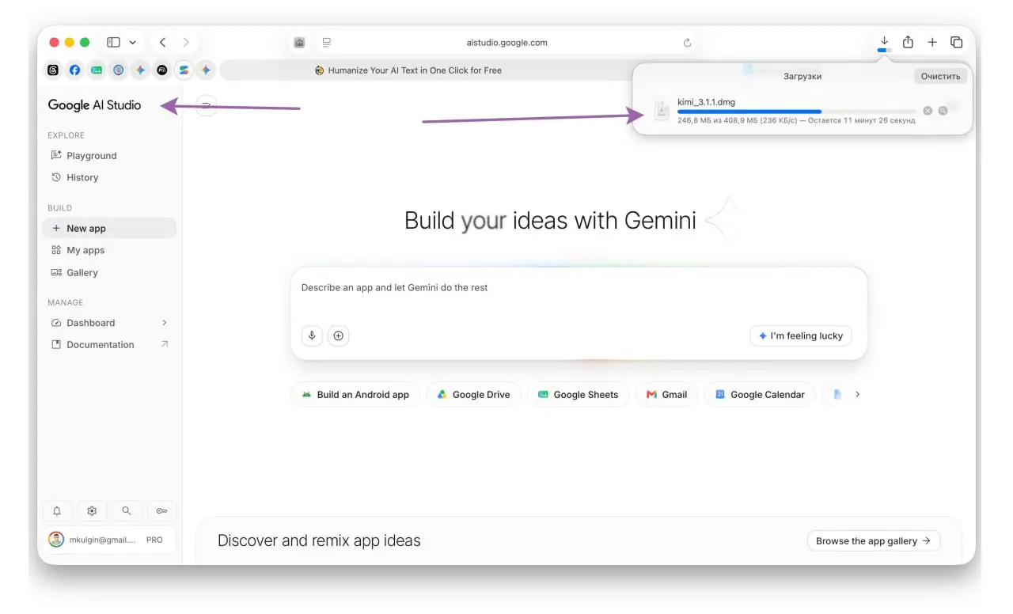Open Playground in the sidebar

109,156
